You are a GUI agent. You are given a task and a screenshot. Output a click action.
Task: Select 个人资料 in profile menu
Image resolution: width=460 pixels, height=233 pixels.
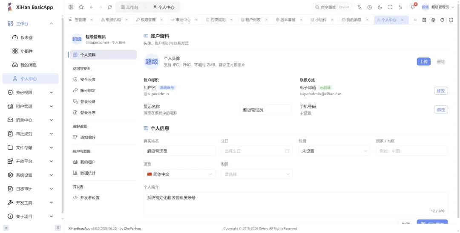tap(103, 55)
